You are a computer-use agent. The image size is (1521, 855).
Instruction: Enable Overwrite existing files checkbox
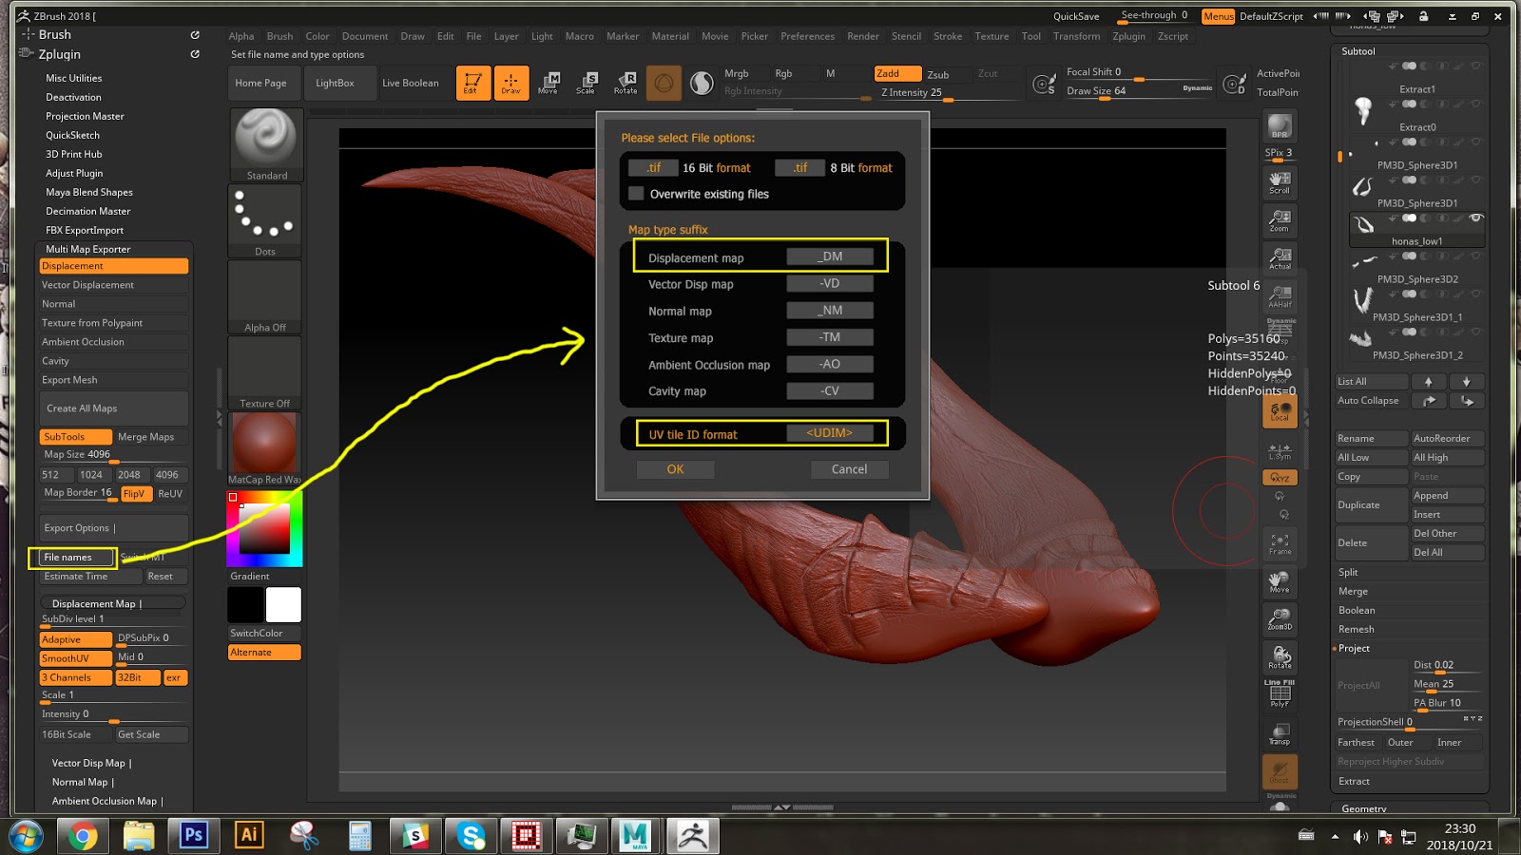tap(636, 194)
